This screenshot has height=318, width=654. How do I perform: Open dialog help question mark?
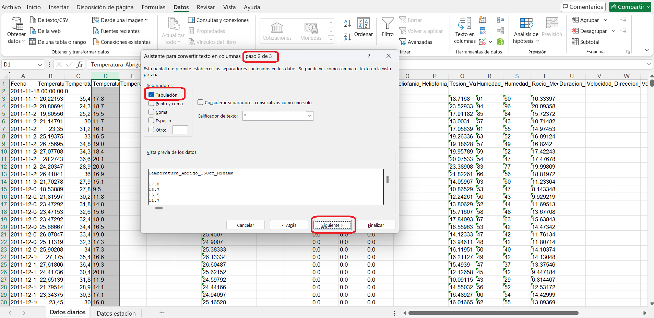click(x=369, y=56)
